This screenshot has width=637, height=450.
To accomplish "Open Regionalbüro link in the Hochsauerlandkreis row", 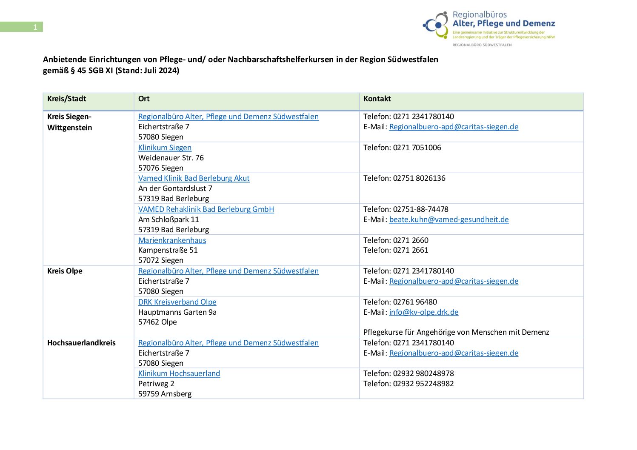I will pos(228,343).
